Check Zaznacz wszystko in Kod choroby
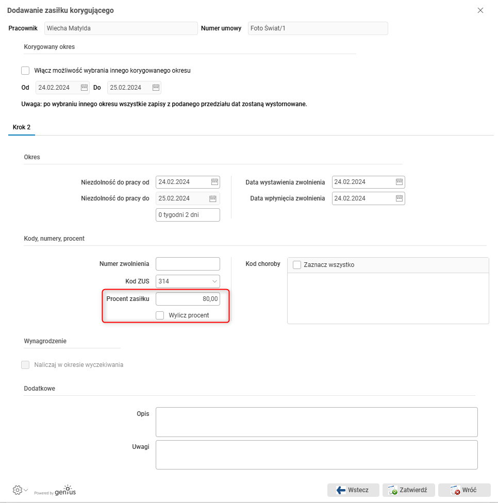 point(297,265)
